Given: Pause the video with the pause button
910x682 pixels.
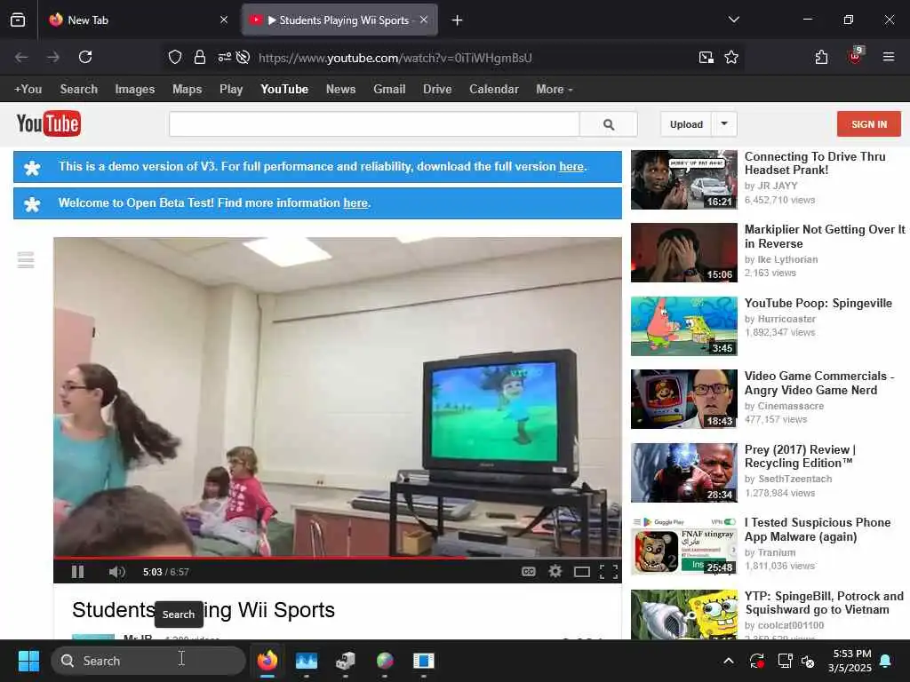Looking at the screenshot, I should 78,572.
